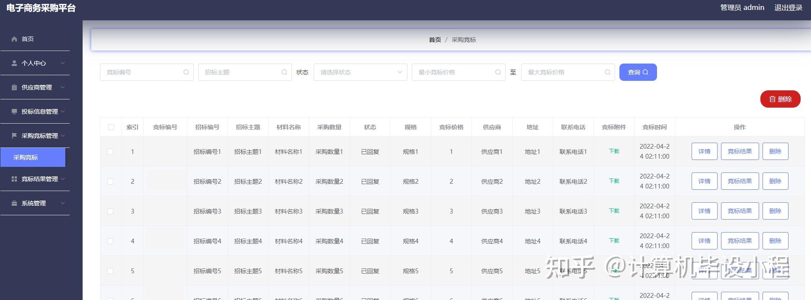Click 删除 button for row 3
The height and width of the screenshot is (300, 811).
point(775,211)
